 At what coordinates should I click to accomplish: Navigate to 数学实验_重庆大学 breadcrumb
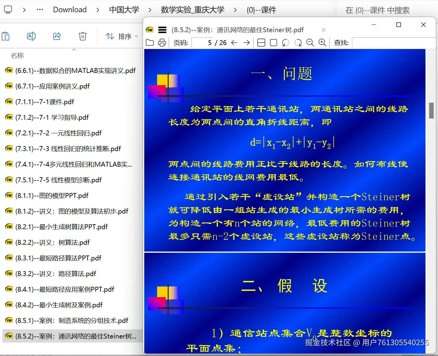tap(193, 9)
